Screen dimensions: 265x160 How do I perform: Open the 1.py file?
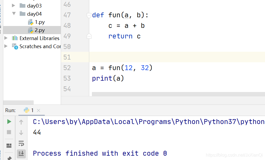point(40,22)
